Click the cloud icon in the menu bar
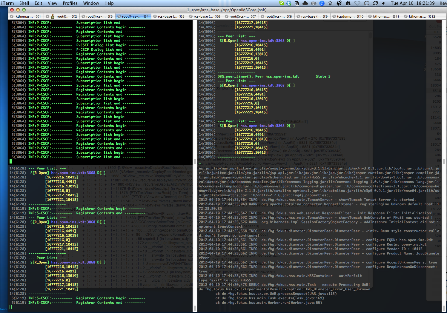Viewport: 447px width, 313px height. pos(305,3)
